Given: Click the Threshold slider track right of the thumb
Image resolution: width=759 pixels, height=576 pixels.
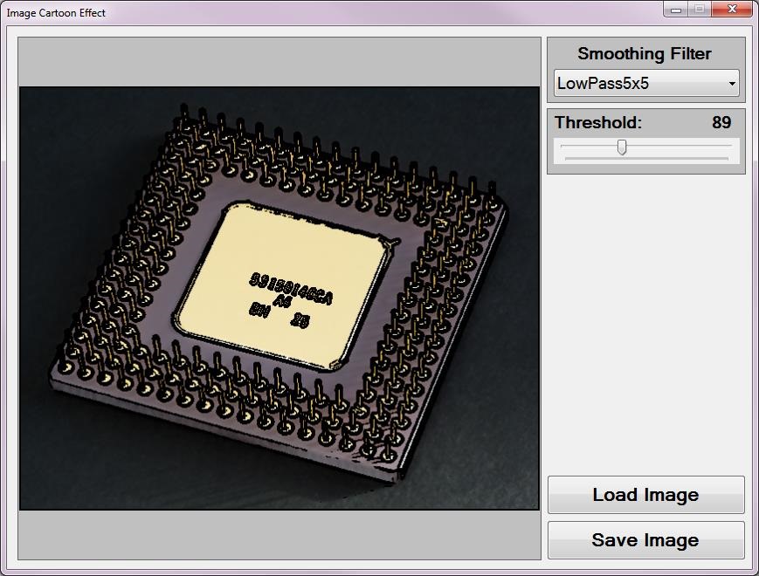Looking at the screenshot, I should click(x=681, y=147).
